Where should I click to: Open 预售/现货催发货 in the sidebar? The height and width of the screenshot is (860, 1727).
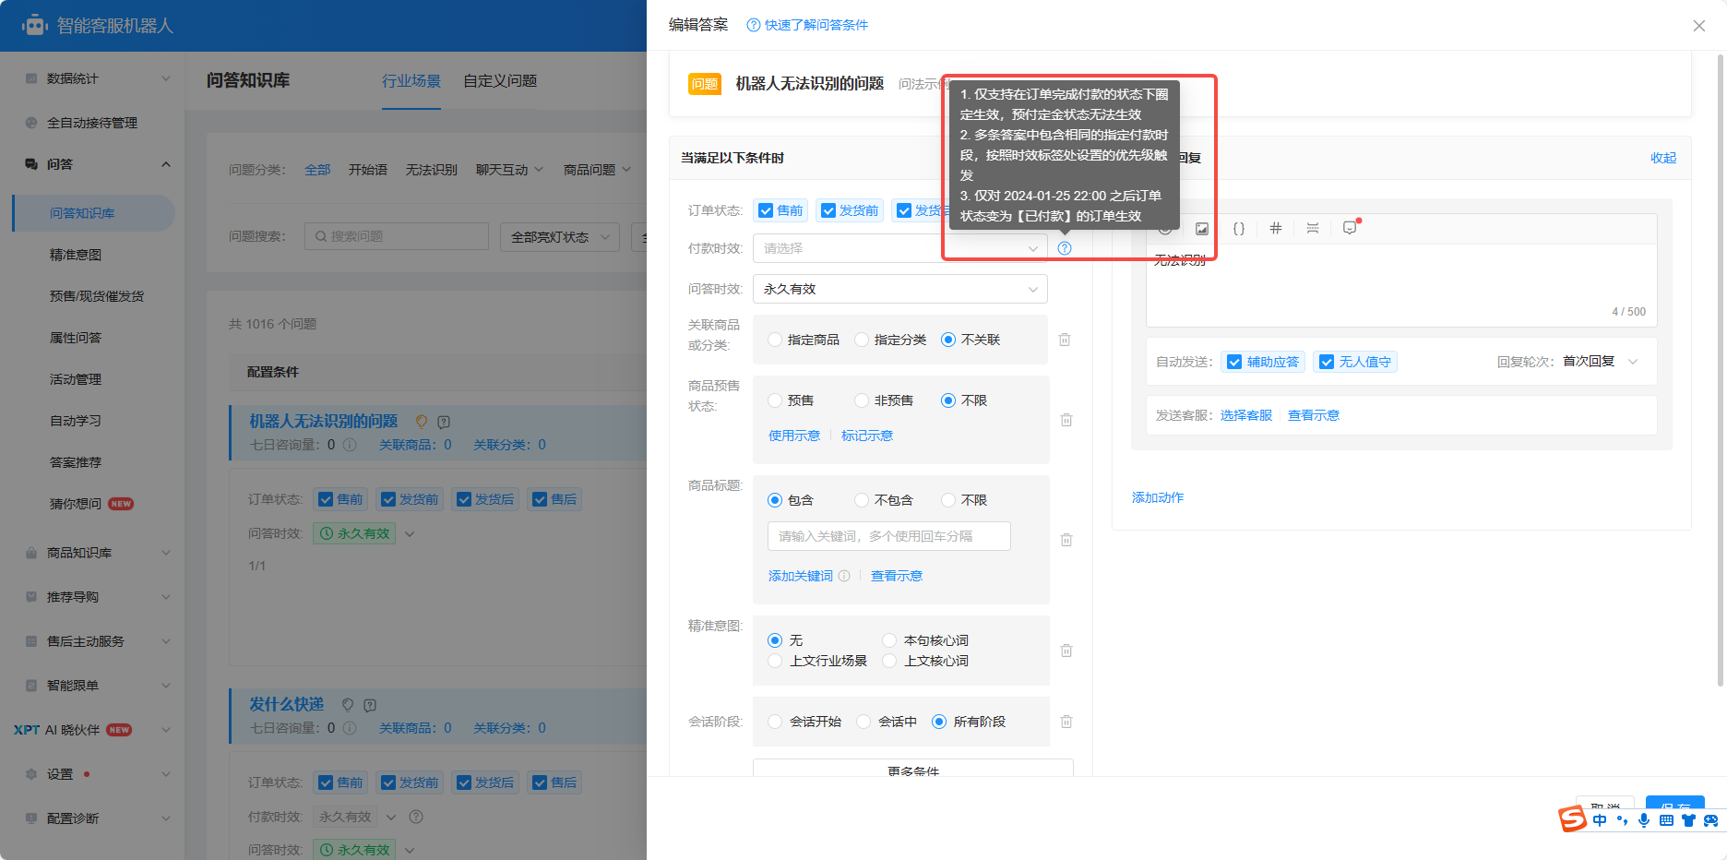(x=97, y=296)
